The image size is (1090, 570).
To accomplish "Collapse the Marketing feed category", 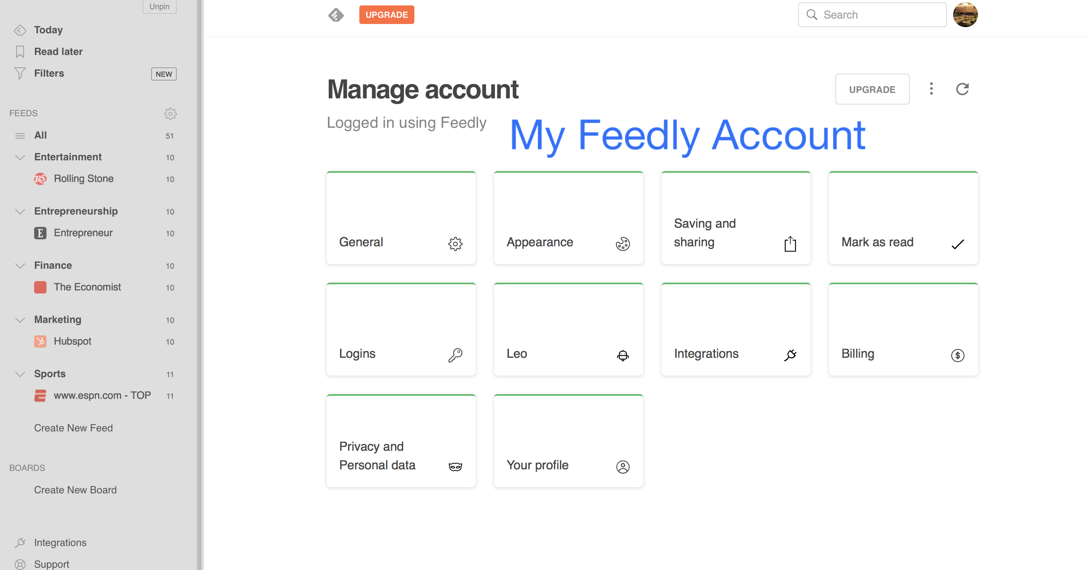I will click(20, 320).
